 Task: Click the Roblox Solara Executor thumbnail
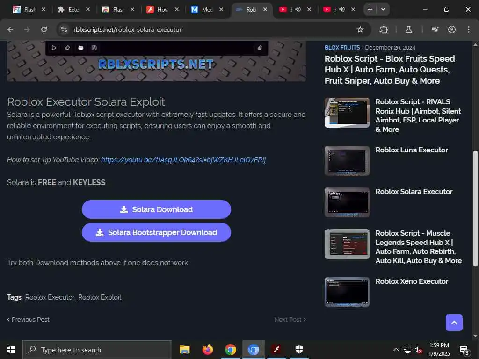click(347, 202)
